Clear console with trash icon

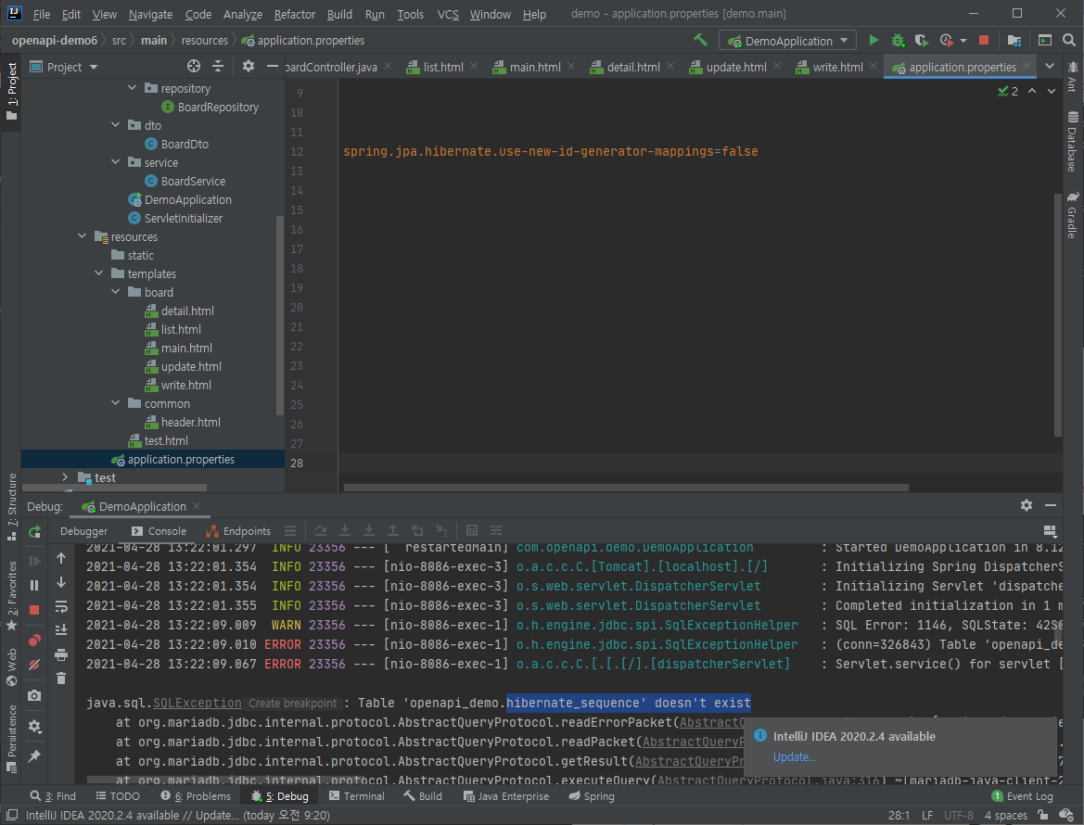click(61, 679)
